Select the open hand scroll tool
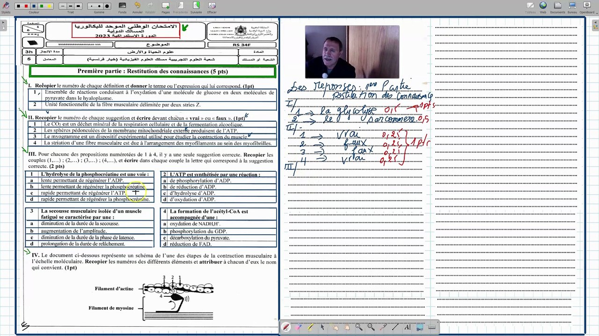Image resolution: width=599 pixels, height=336 pixels. coord(347,327)
